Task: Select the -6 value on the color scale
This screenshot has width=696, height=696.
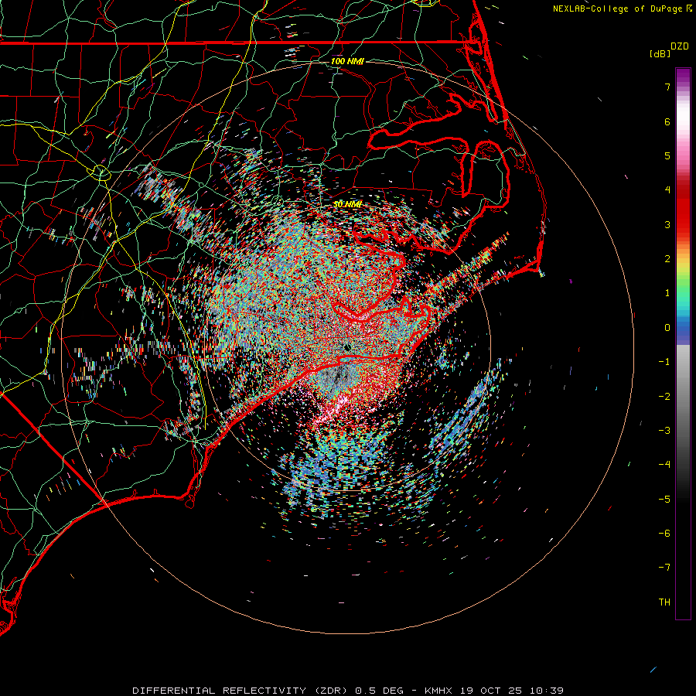Action: coord(664,534)
